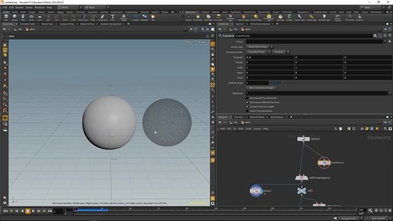
Task: Toggle Recompute Affected Normals checkbox
Action: (x=247, y=103)
